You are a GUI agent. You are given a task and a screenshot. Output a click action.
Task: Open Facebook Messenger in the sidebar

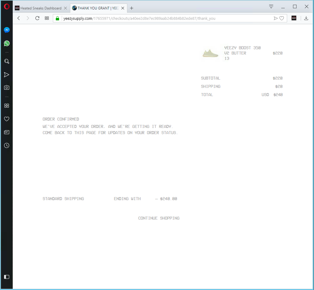[x=7, y=30]
